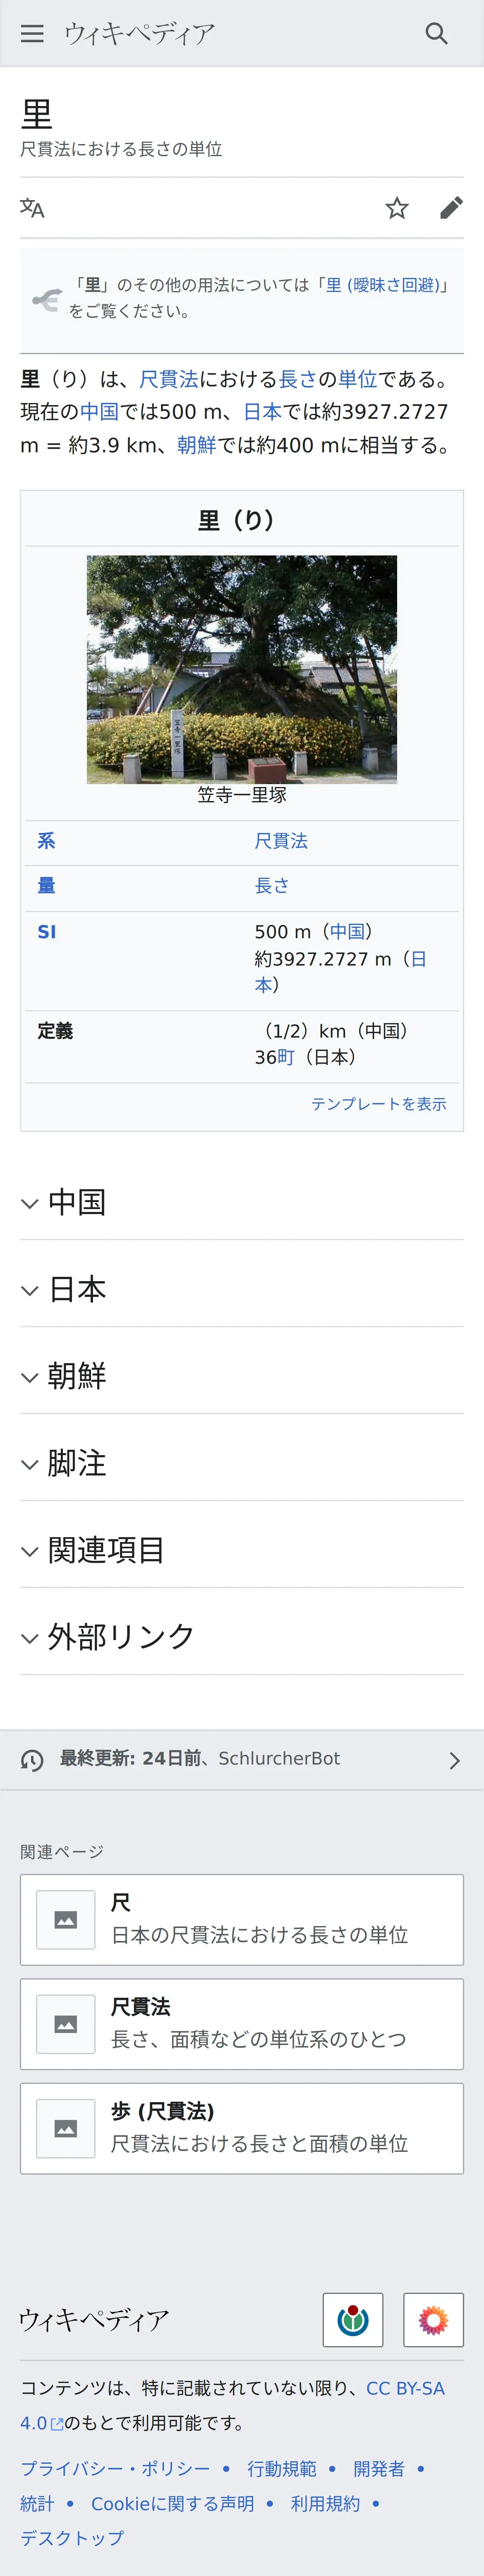The width and height of the screenshot is (484, 2576).
Task: Click the watchlist star icon
Action: pyautogui.click(x=397, y=208)
